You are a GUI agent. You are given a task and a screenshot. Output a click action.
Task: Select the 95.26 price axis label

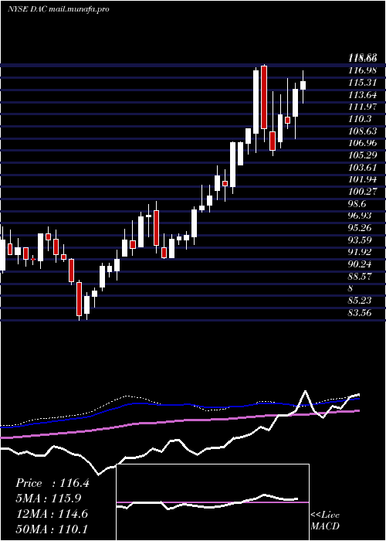(x=361, y=228)
